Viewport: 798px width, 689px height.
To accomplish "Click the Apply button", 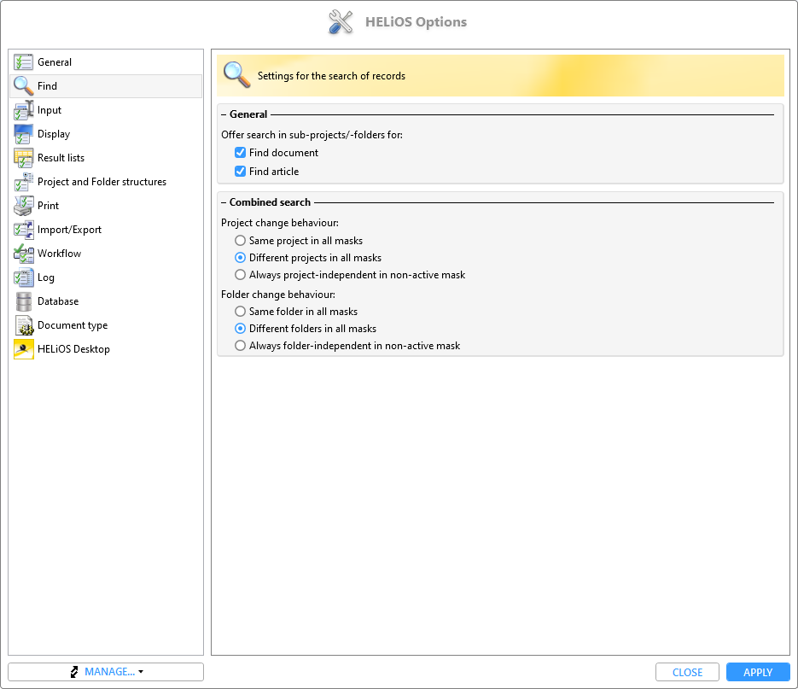I will point(758,672).
